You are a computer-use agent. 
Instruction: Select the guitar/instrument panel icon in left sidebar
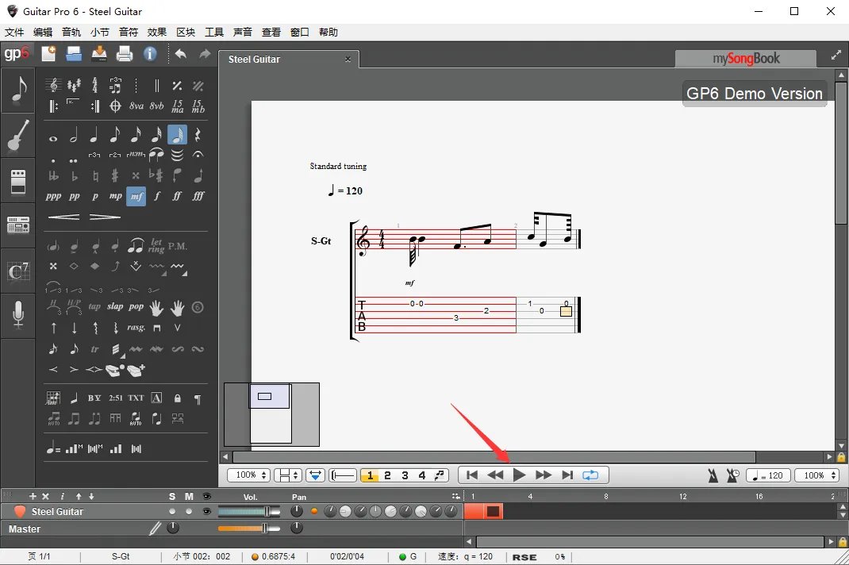17,135
